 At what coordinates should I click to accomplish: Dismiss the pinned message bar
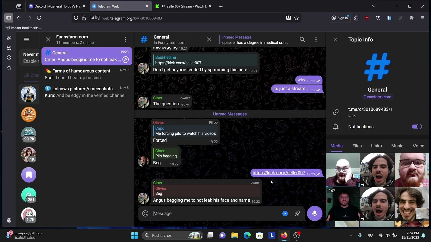209,40
